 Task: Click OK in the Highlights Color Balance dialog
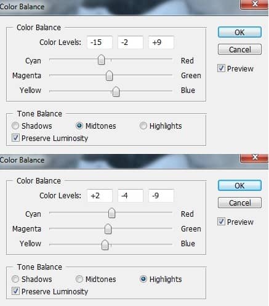pyautogui.click(x=239, y=185)
